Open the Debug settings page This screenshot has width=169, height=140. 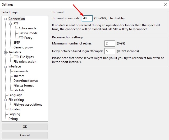pyautogui.click(x=13, y=119)
